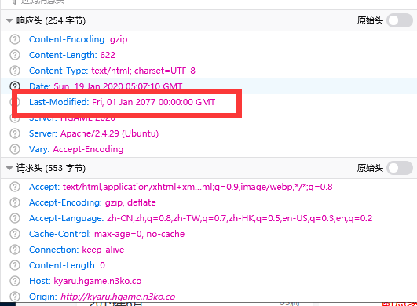Select the Content-Encoding: gzip row

pos(209,39)
